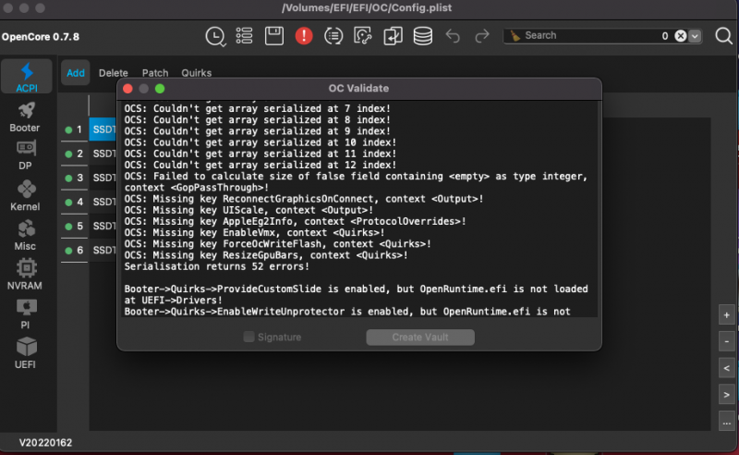The height and width of the screenshot is (455, 739).
Task: Click the plus button to add row
Action: pyautogui.click(x=727, y=315)
